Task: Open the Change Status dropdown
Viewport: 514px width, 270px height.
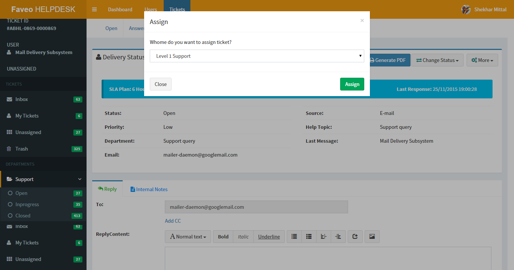Action: pyautogui.click(x=437, y=60)
